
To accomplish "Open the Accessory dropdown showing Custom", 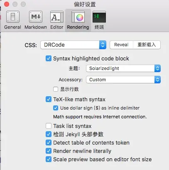I will pyautogui.click(x=123, y=80).
